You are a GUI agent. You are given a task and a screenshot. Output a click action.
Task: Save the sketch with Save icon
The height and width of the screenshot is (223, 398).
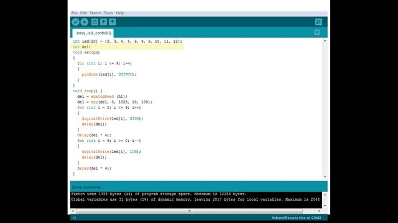[112, 22]
